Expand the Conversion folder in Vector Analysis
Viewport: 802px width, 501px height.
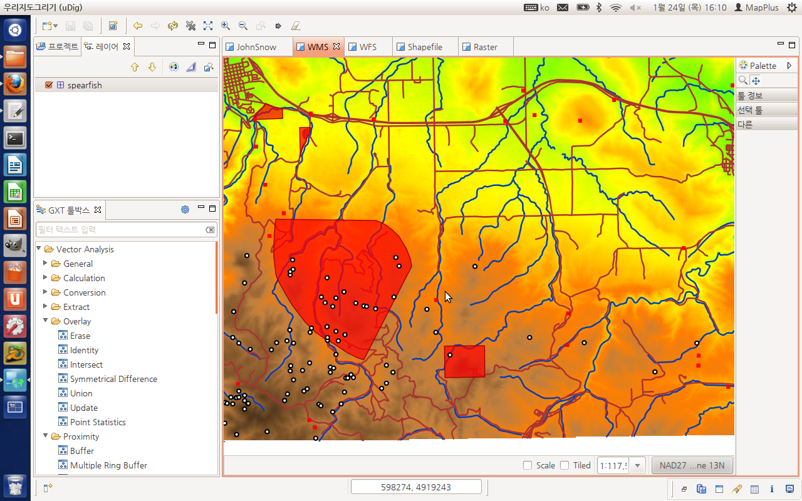pos(45,292)
